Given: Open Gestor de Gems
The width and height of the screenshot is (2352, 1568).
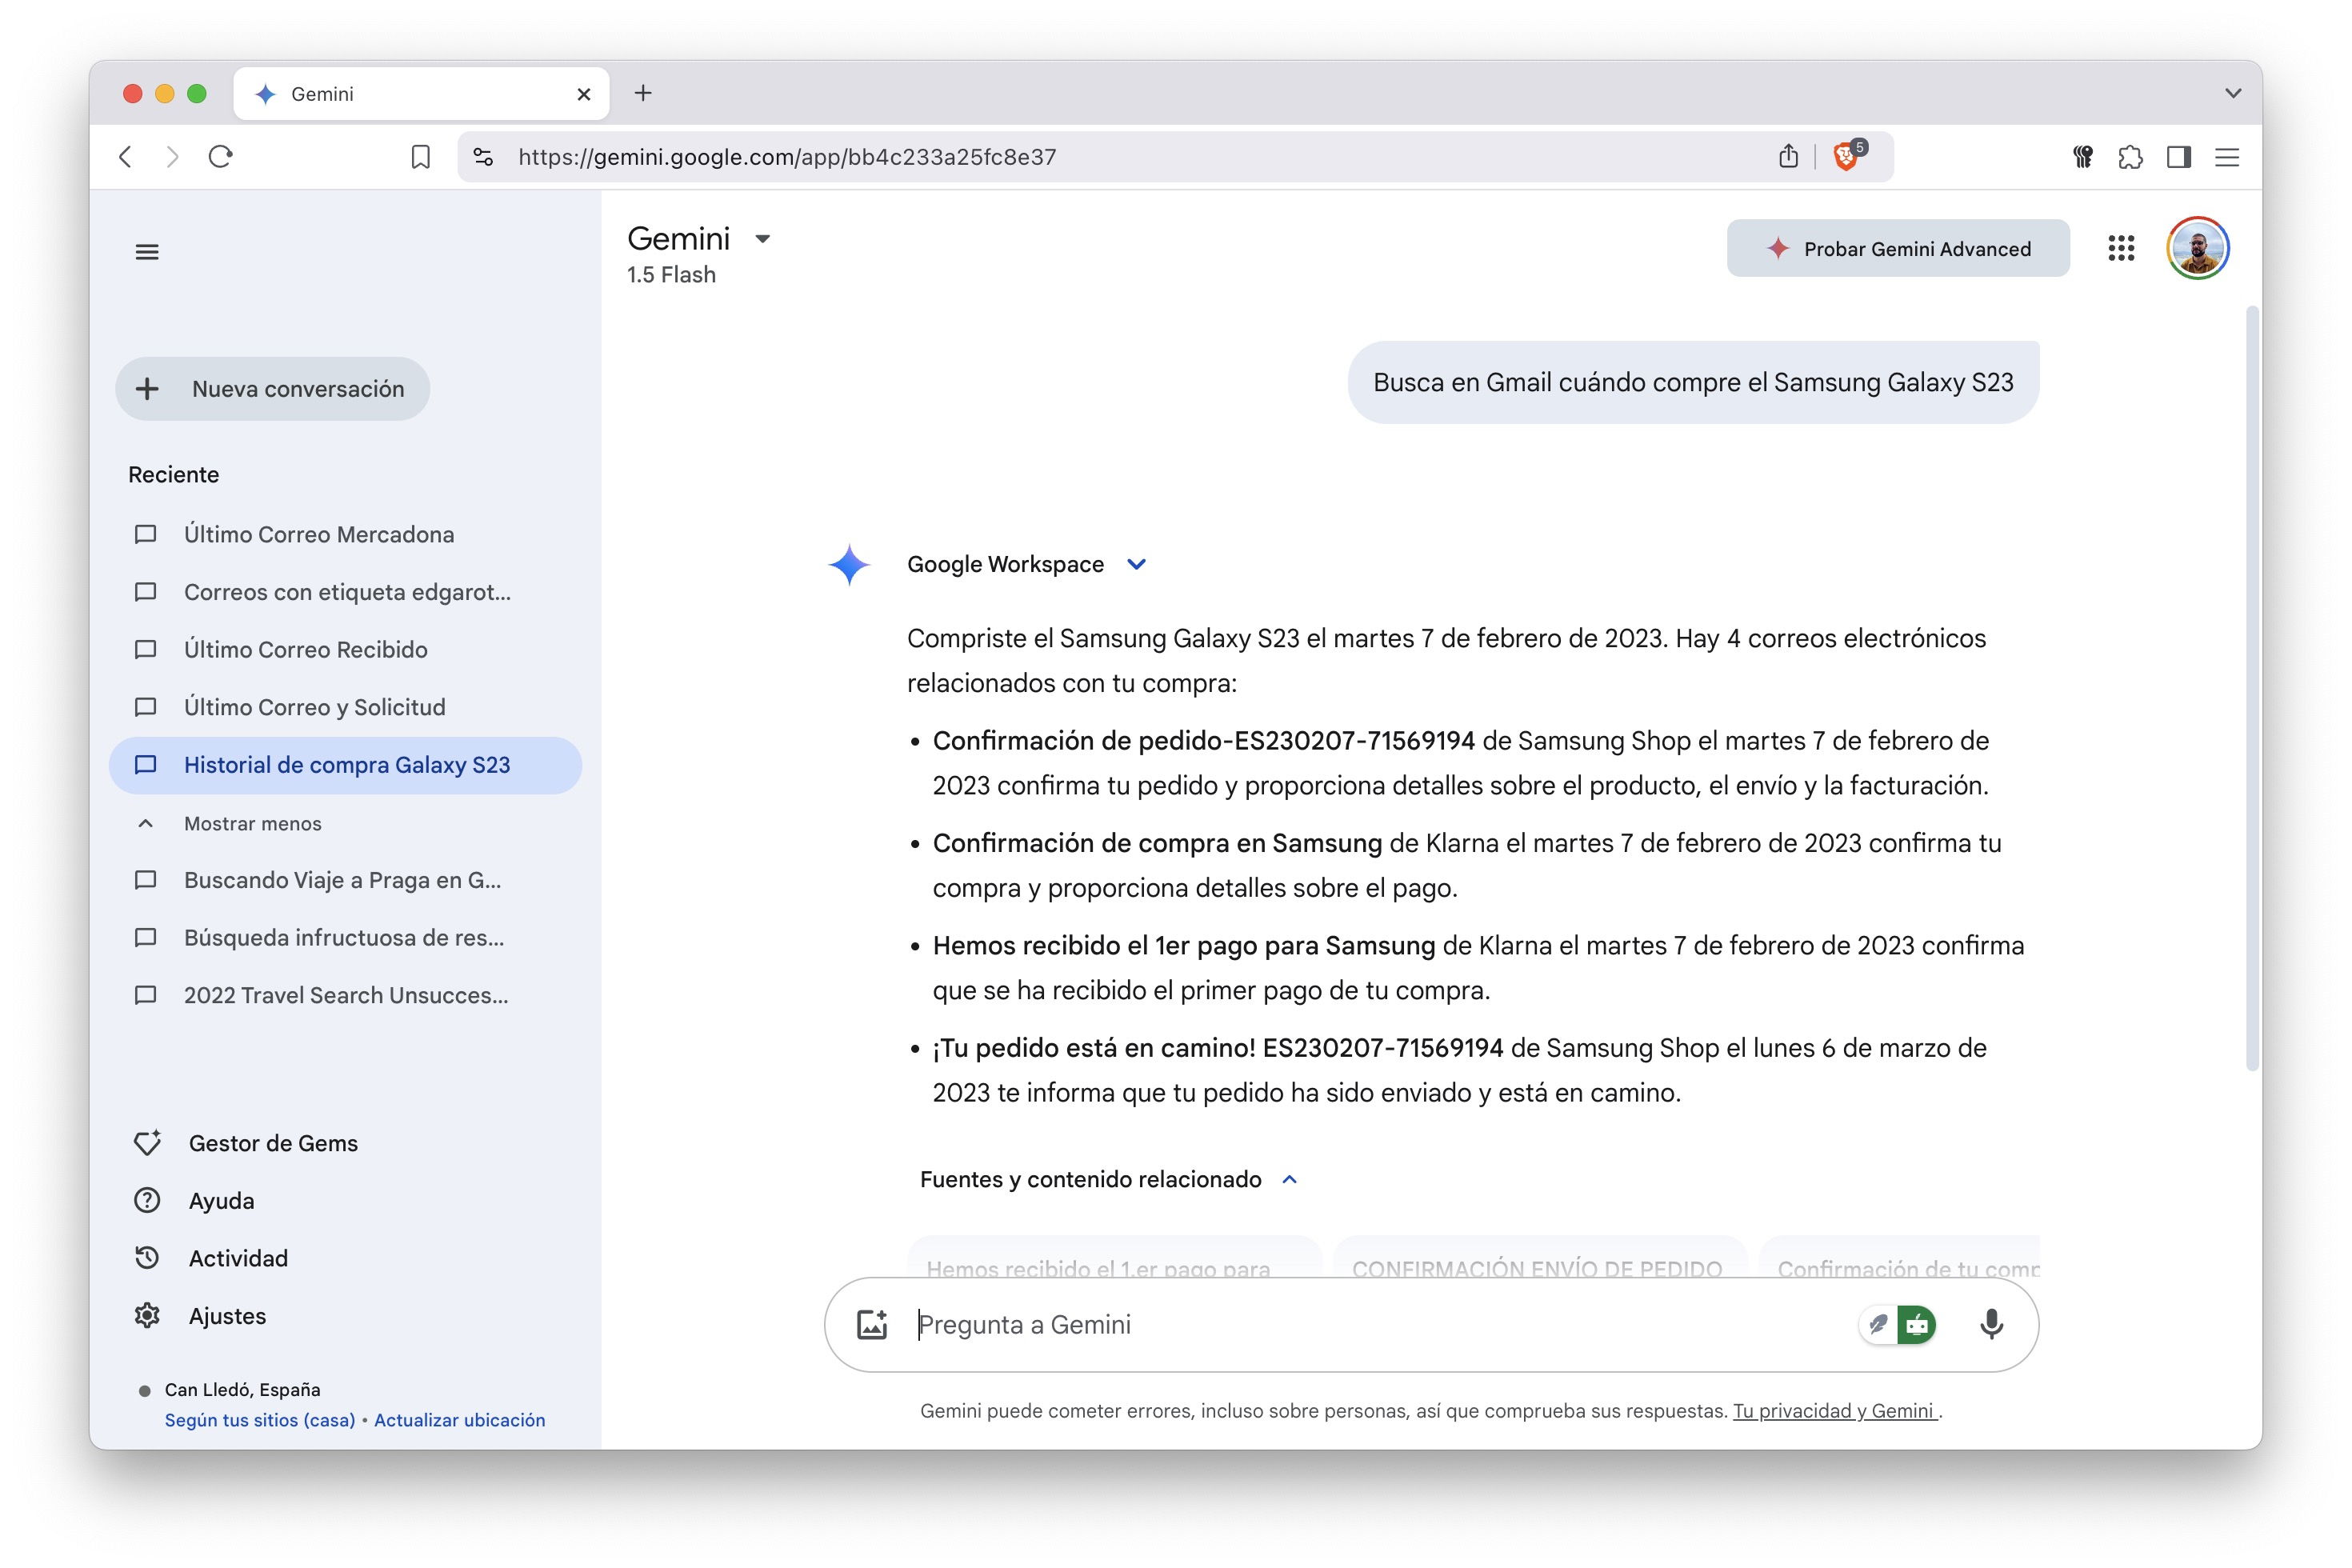Looking at the screenshot, I should [246, 1143].
